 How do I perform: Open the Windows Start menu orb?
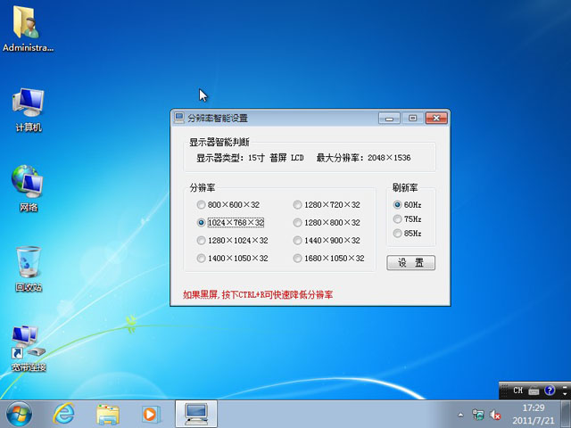(19, 414)
